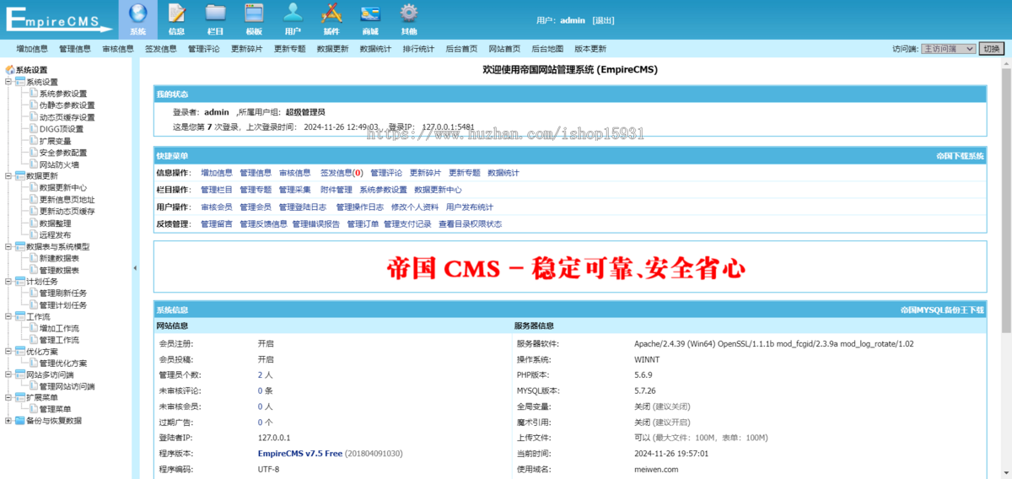The height and width of the screenshot is (479, 1012).
Task: Expand the 备份与恢复数据 tree group
Action: tap(8, 421)
